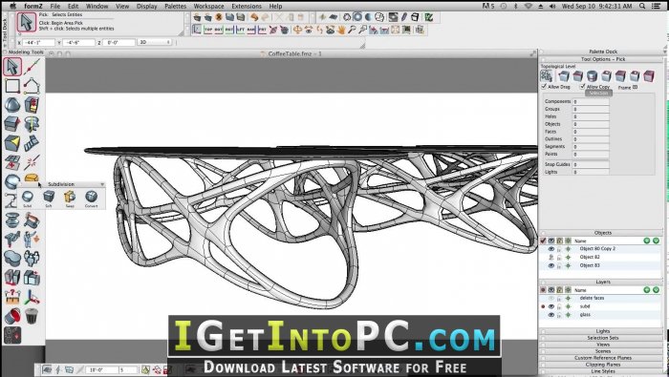The image size is (669, 377).
Task: Select the rectangle drawing tool
Action: (x=11, y=86)
